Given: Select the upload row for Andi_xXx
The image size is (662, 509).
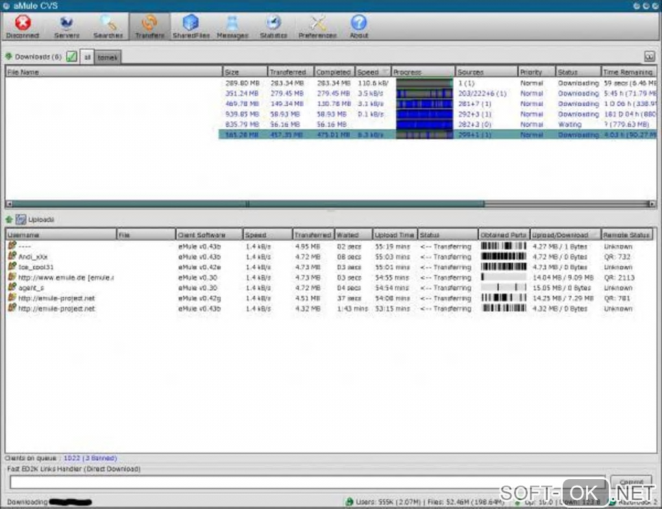Looking at the screenshot, I should pos(331,256).
